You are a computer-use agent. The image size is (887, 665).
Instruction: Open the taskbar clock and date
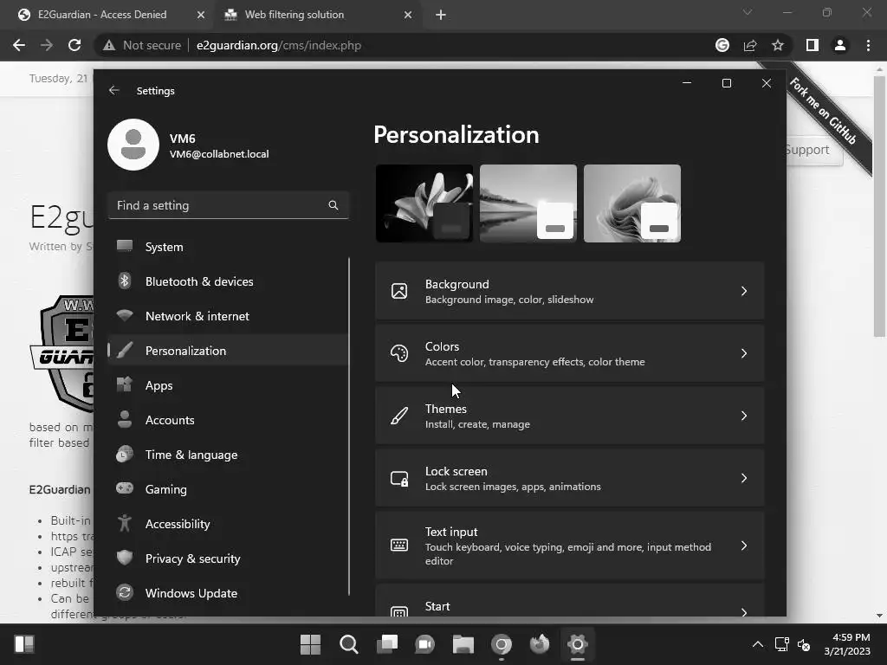pos(847,644)
